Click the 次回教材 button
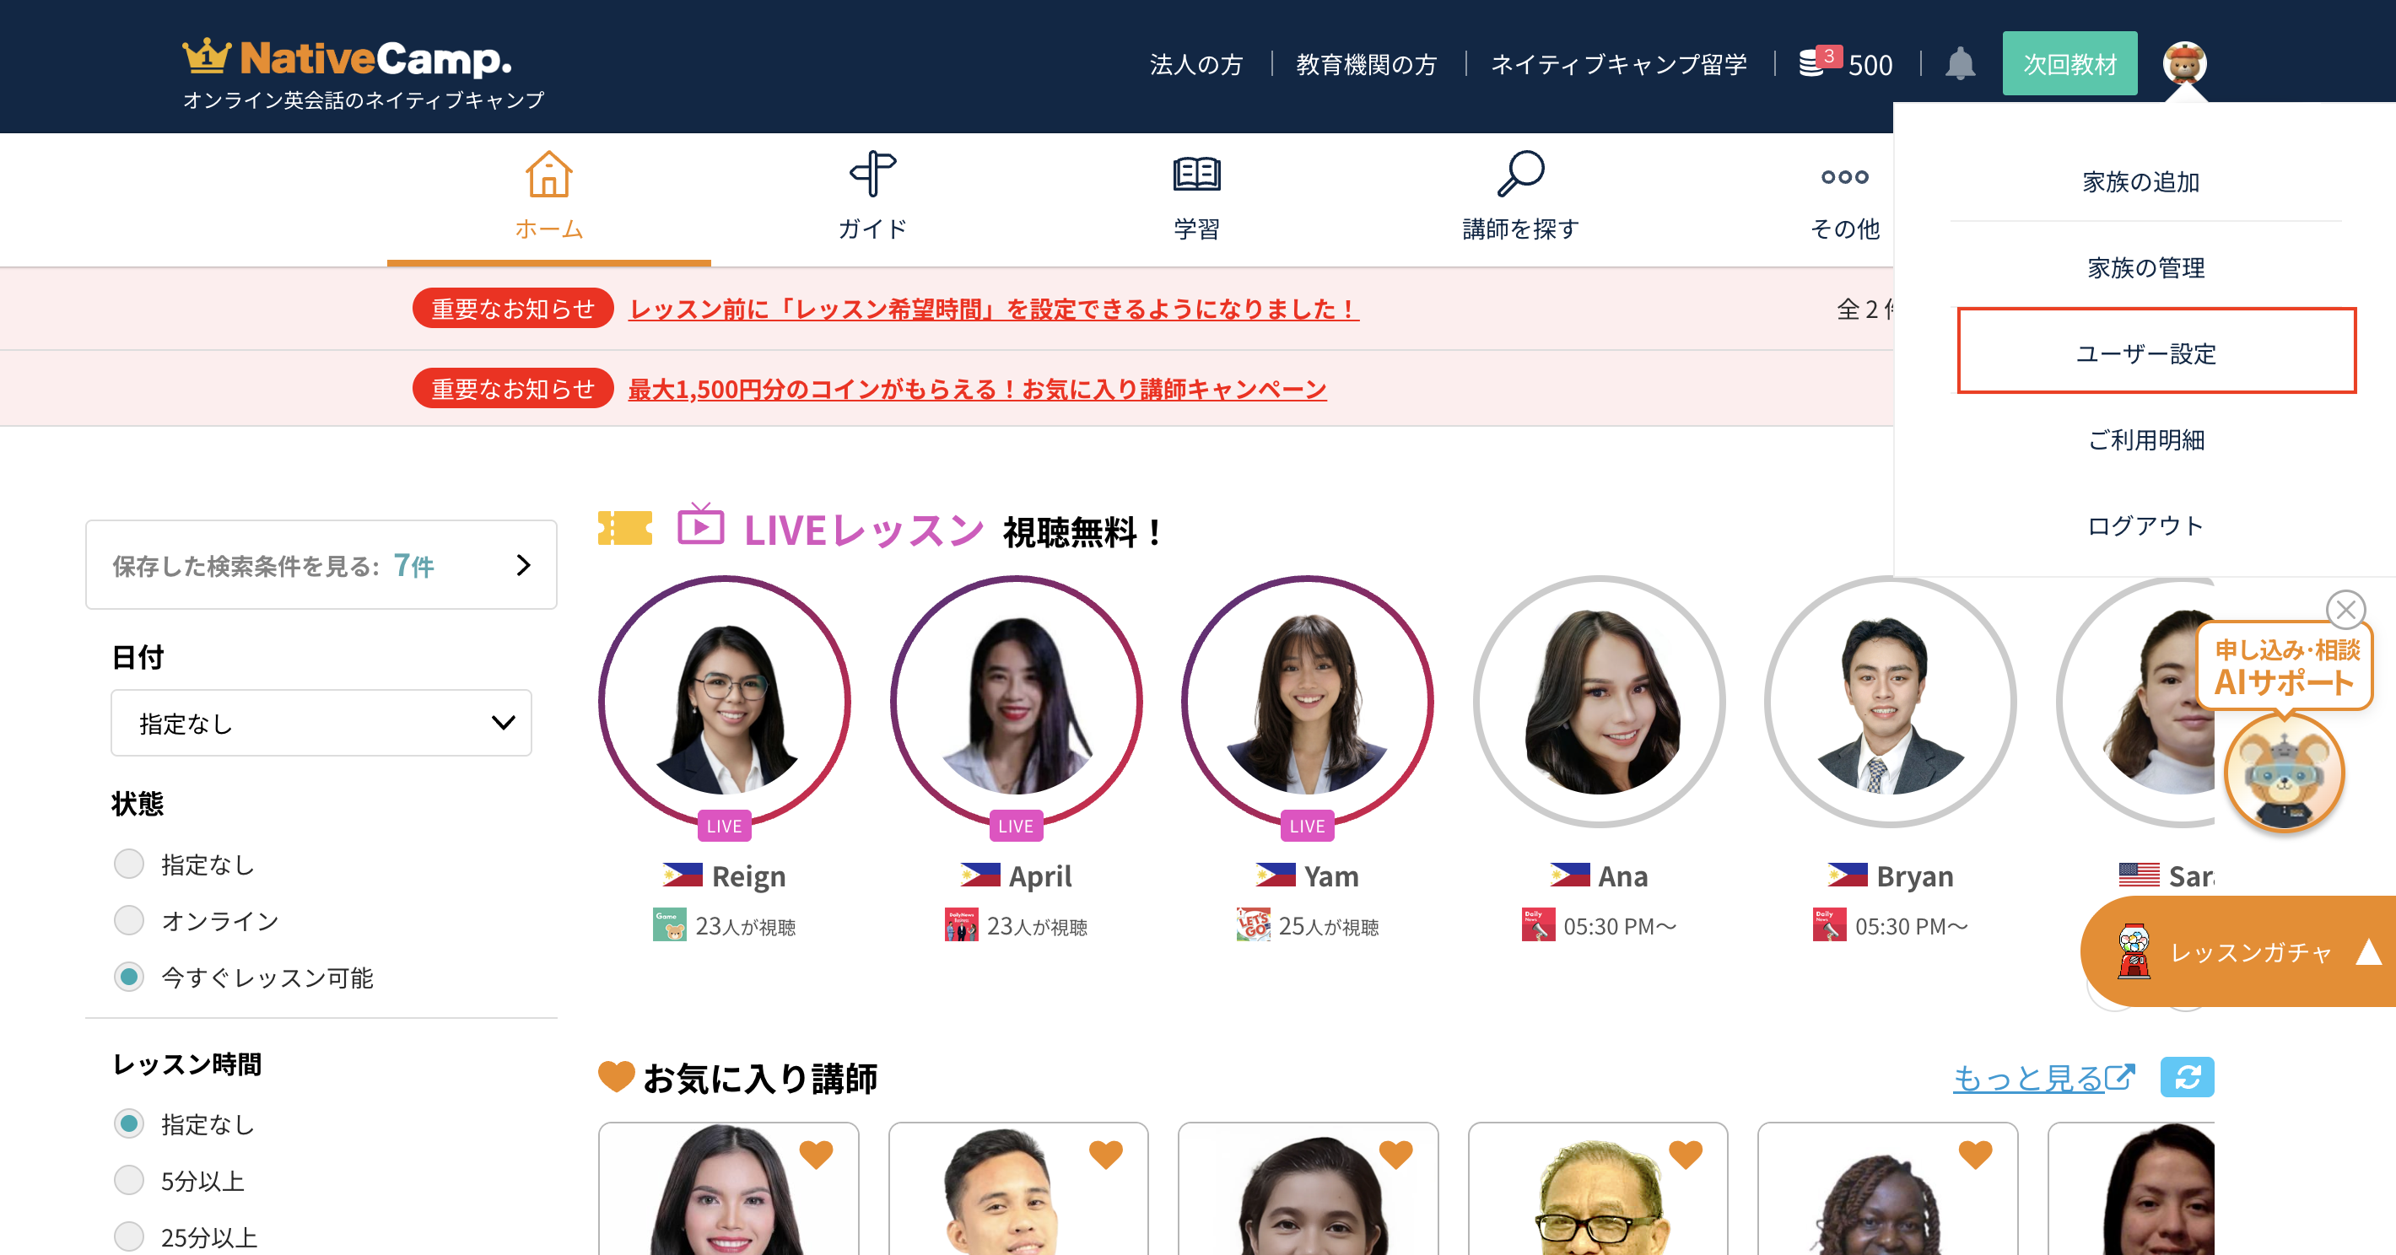The height and width of the screenshot is (1255, 2396). [2070, 64]
